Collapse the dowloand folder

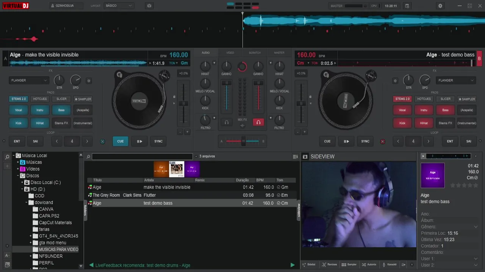point(27,202)
